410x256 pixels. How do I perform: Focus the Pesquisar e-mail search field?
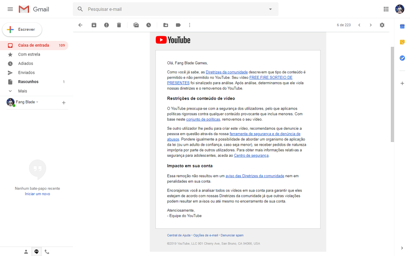(176, 9)
